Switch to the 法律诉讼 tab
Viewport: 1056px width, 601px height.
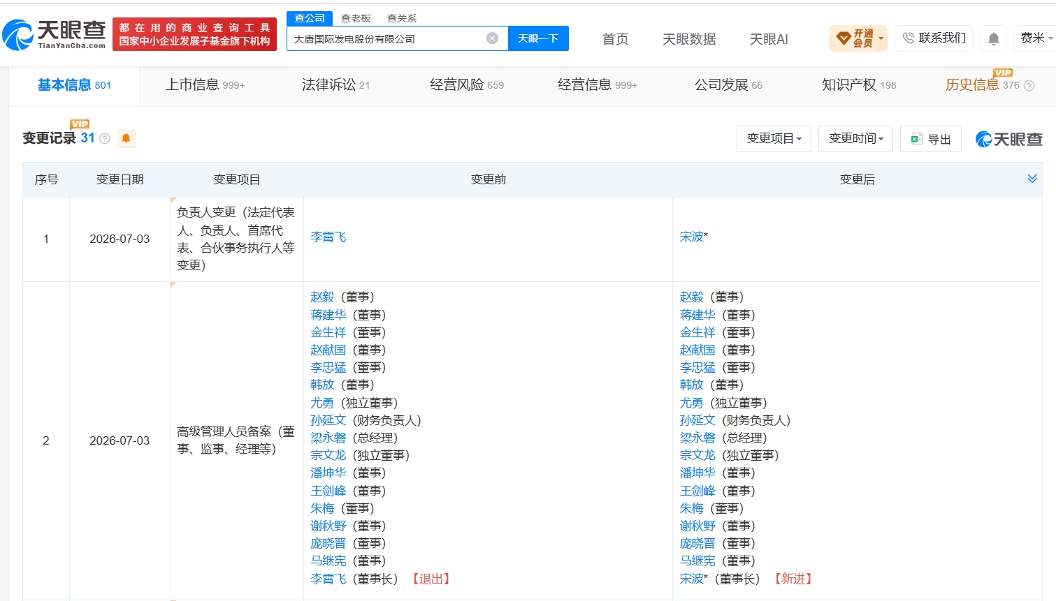coord(335,85)
